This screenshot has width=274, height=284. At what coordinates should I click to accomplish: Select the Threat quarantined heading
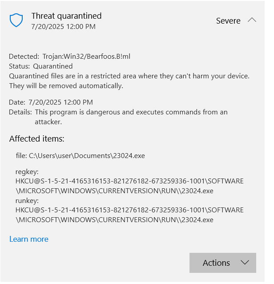[66, 16]
